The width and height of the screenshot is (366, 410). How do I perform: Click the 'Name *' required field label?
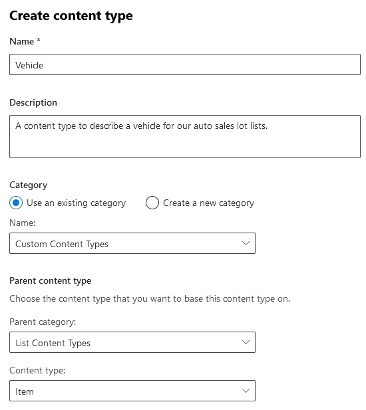[25, 42]
